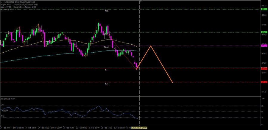Click the highlighted 2026.02.26 04:00 time label
Viewport: 268px width, 130px height.
[139, 128]
